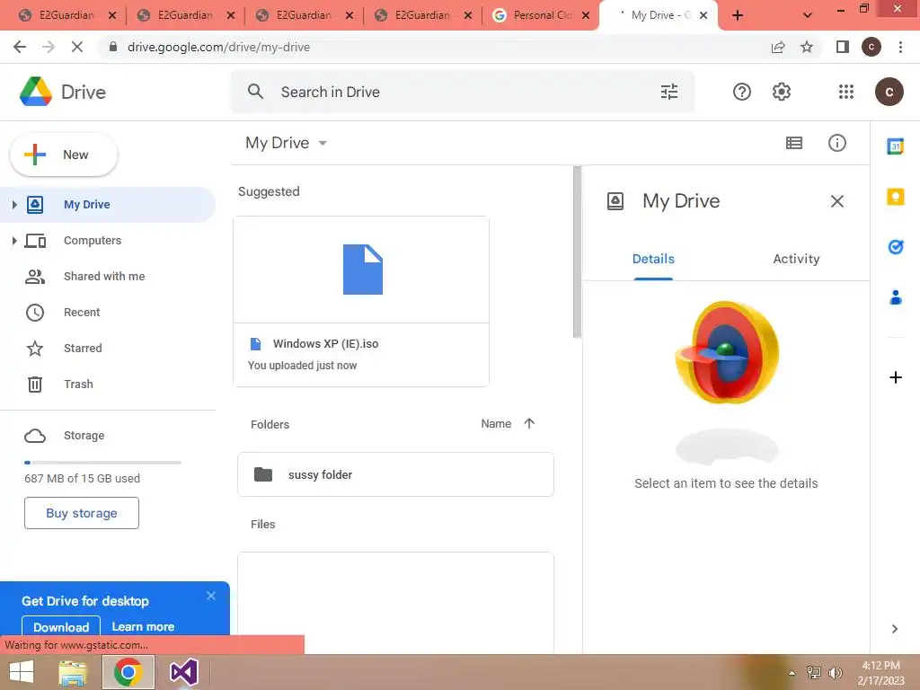Click the search magnifier icon
This screenshot has height=690, width=920.
(x=255, y=92)
